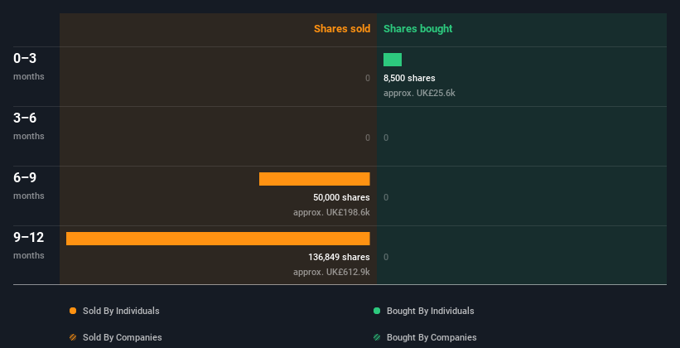Click the striped Sold By Companies legend dot
The height and width of the screenshot is (348, 680).
[73, 337]
